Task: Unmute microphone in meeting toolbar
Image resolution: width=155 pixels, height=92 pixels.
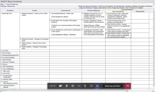Action: tap(67, 86)
